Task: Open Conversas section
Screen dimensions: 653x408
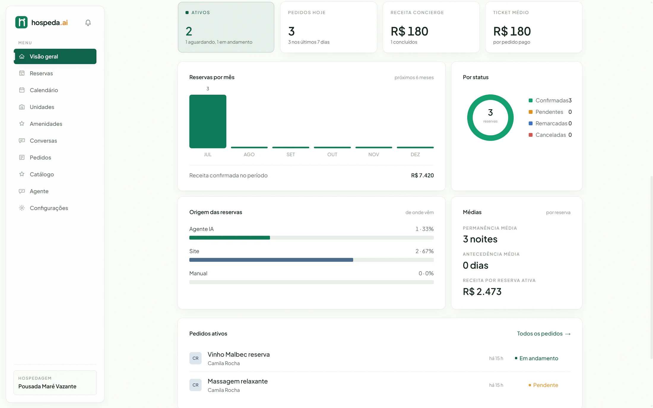Action: 55,140
